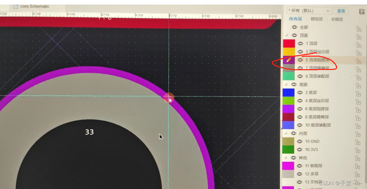Collapse the 底面 layer group
This screenshot has width=367, height=189.
(x=286, y=84)
